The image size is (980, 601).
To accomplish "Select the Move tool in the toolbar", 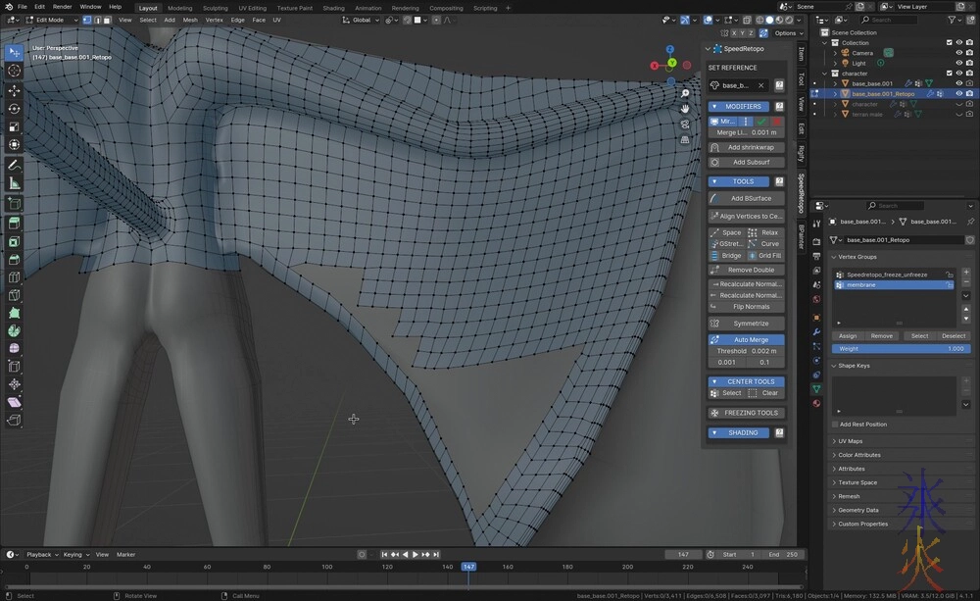I will (15, 89).
